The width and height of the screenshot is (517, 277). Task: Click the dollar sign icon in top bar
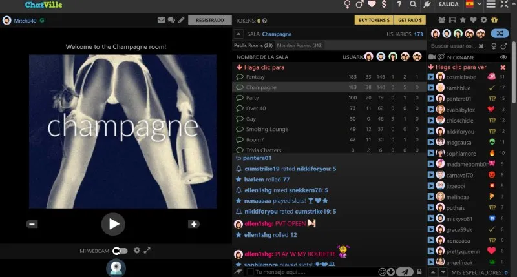(384, 5)
